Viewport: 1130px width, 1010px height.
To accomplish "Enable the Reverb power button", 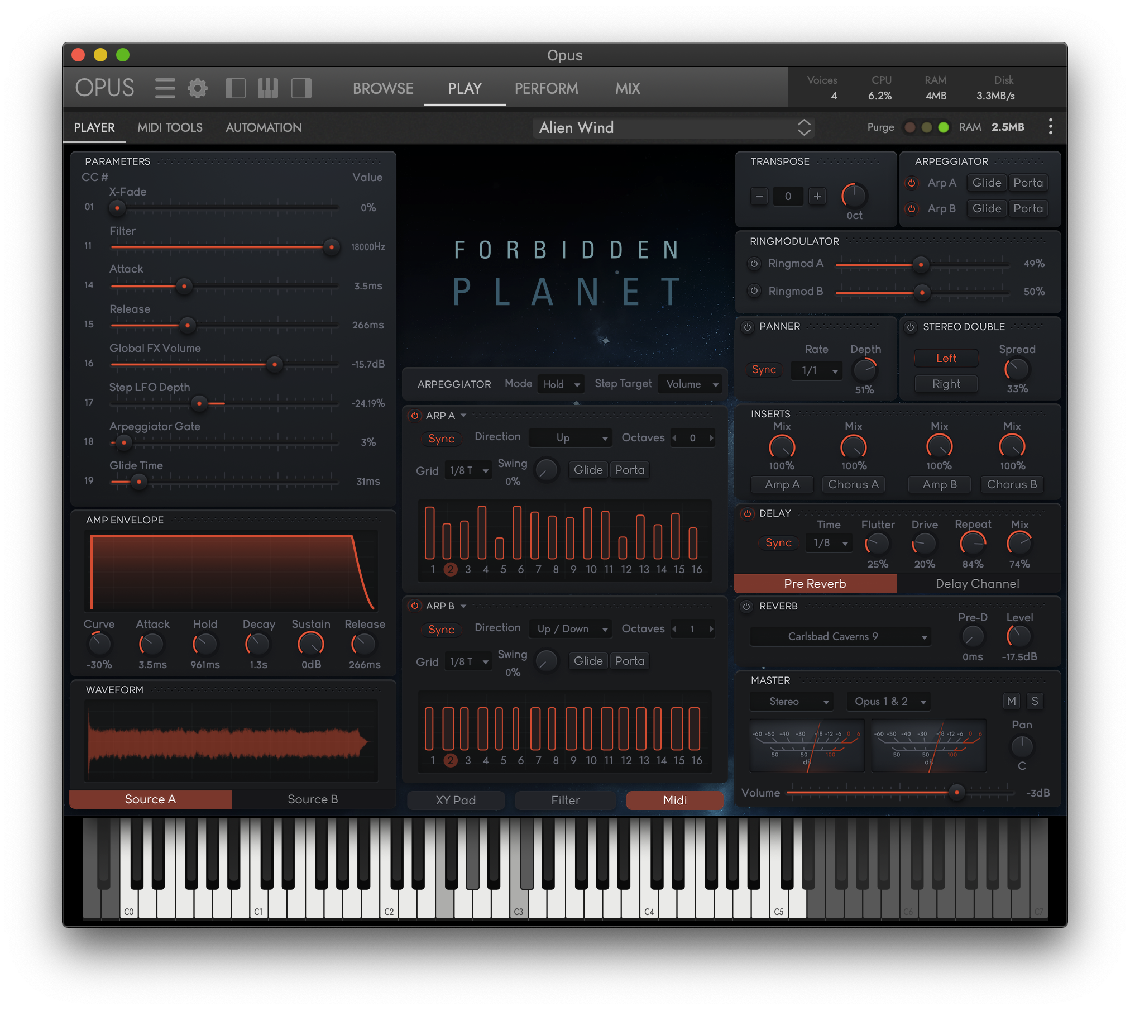I will pos(747,606).
